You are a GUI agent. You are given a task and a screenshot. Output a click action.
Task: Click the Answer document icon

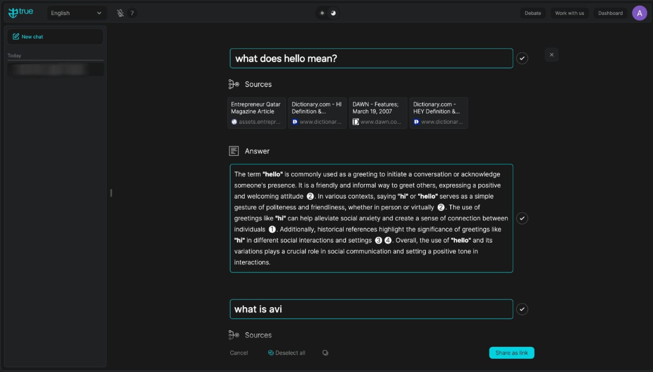(x=233, y=150)
